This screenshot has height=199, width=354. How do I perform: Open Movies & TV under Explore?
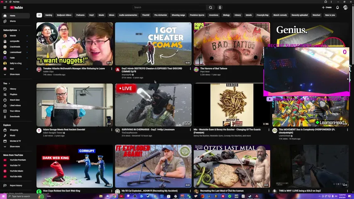pyautogui.click(x=16, y=141)
